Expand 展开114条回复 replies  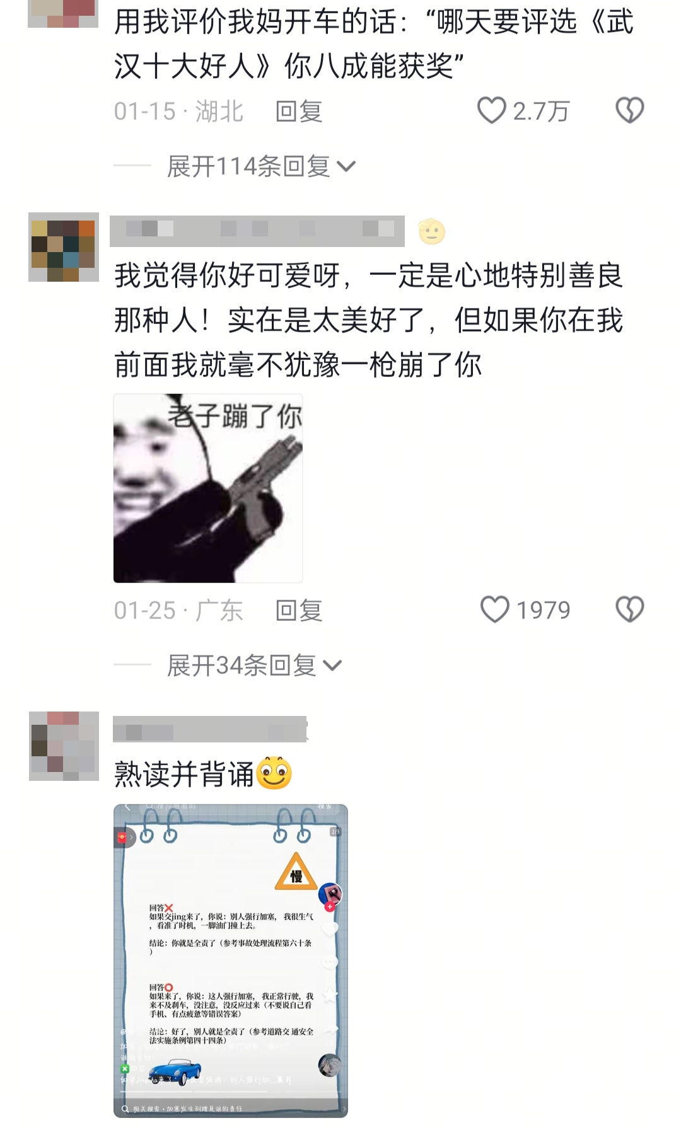tap(261, 166)
